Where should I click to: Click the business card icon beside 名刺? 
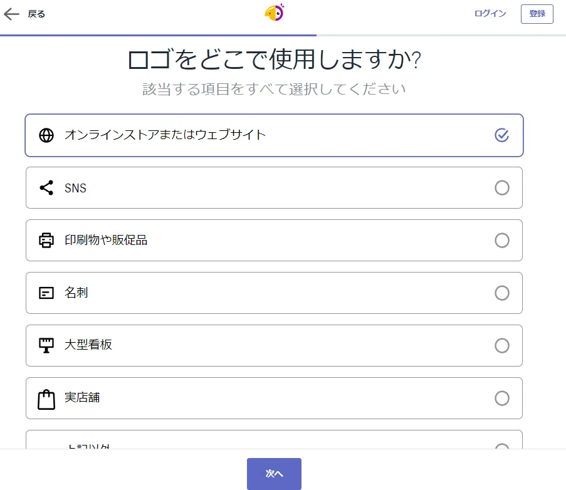[46, 293]
